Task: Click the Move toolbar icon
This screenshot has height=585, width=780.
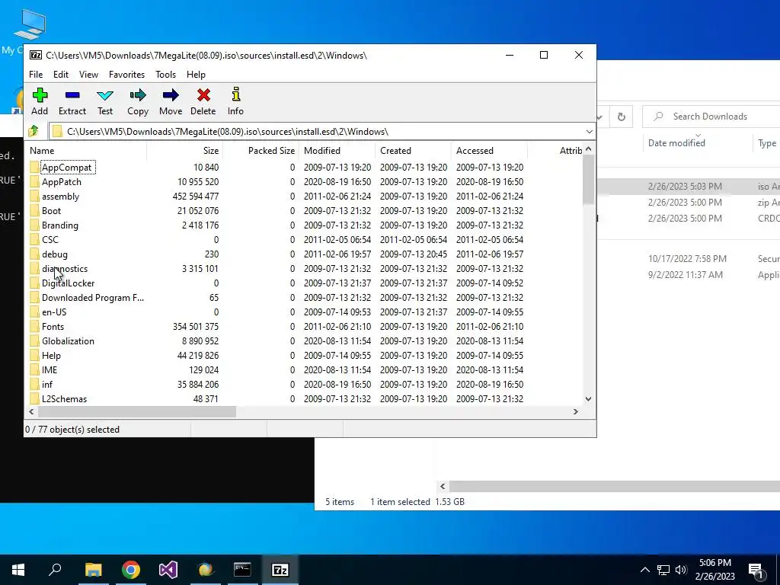Action: [x=171, y=95]
